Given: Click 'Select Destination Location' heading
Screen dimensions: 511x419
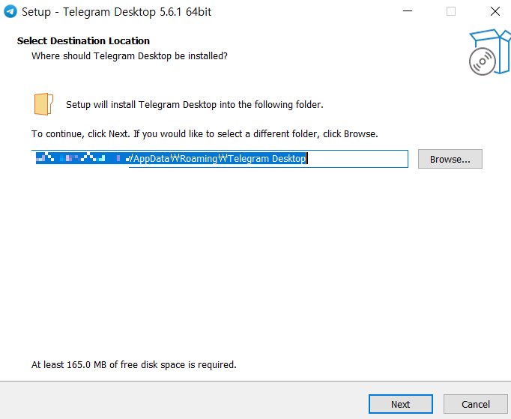Looking at the screenshot, I should (x=83, y=40).
